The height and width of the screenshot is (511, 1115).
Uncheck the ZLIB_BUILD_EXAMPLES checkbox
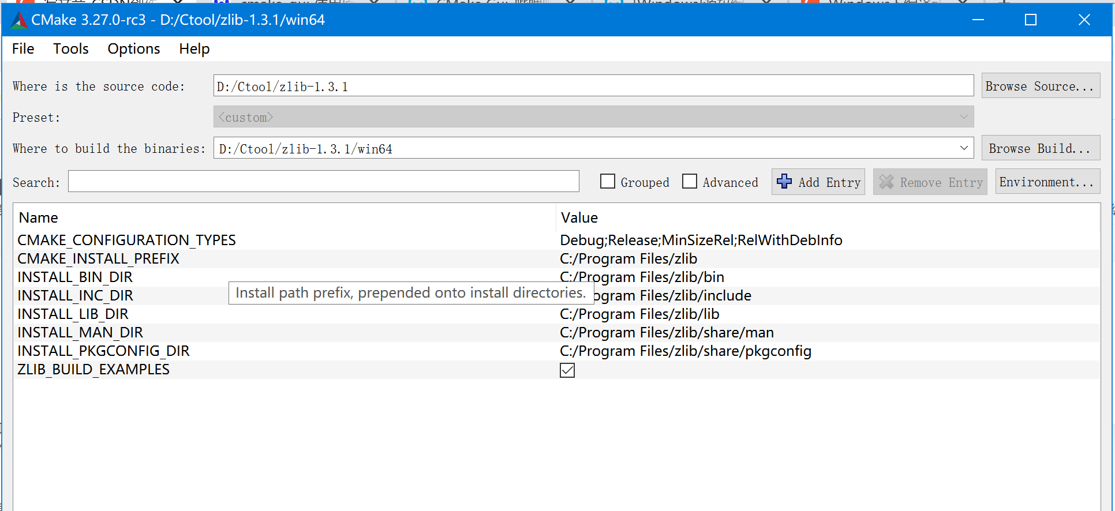tap(567, 370)
